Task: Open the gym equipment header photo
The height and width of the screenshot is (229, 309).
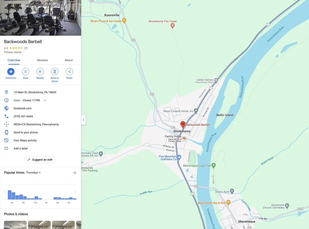Action: (40, 18)
